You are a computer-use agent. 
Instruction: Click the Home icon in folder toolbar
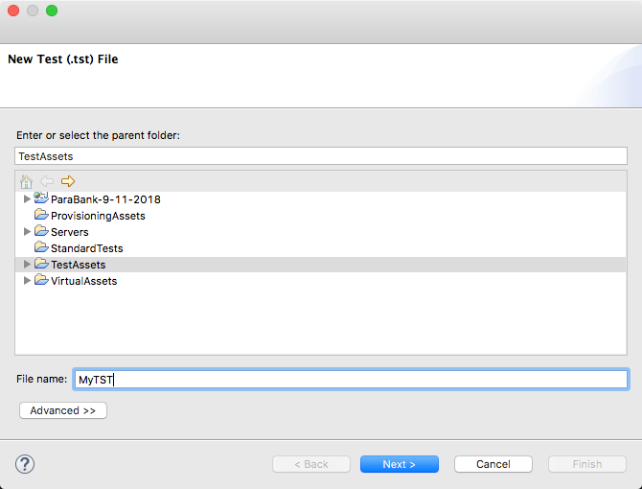pos(26,181)
